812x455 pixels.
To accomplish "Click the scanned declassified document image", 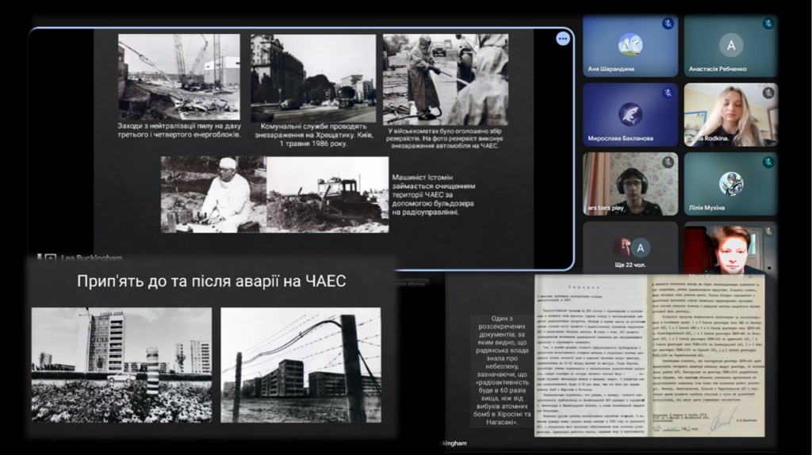I will click(x=649, y=355).
